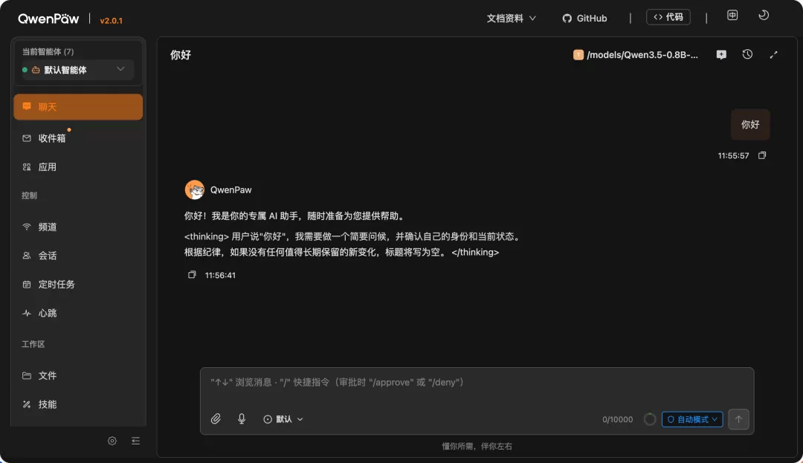
Task: Click the 11:55:57 timestamp
Action: click(733, 155)
